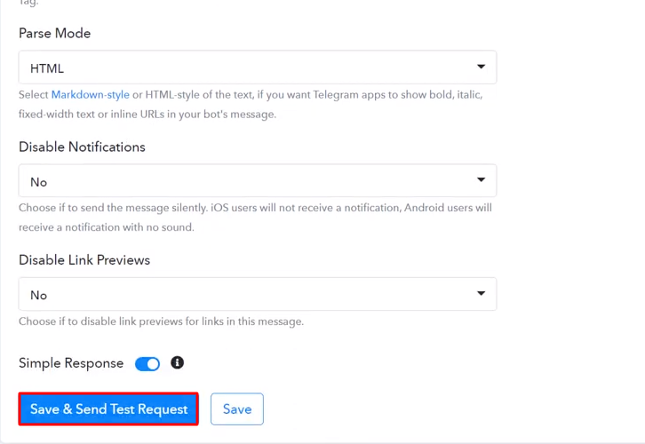The width and height of the screenshot is (645, 444).
Task: Click the info icon beside Simple Response
Action: (177, 363)
